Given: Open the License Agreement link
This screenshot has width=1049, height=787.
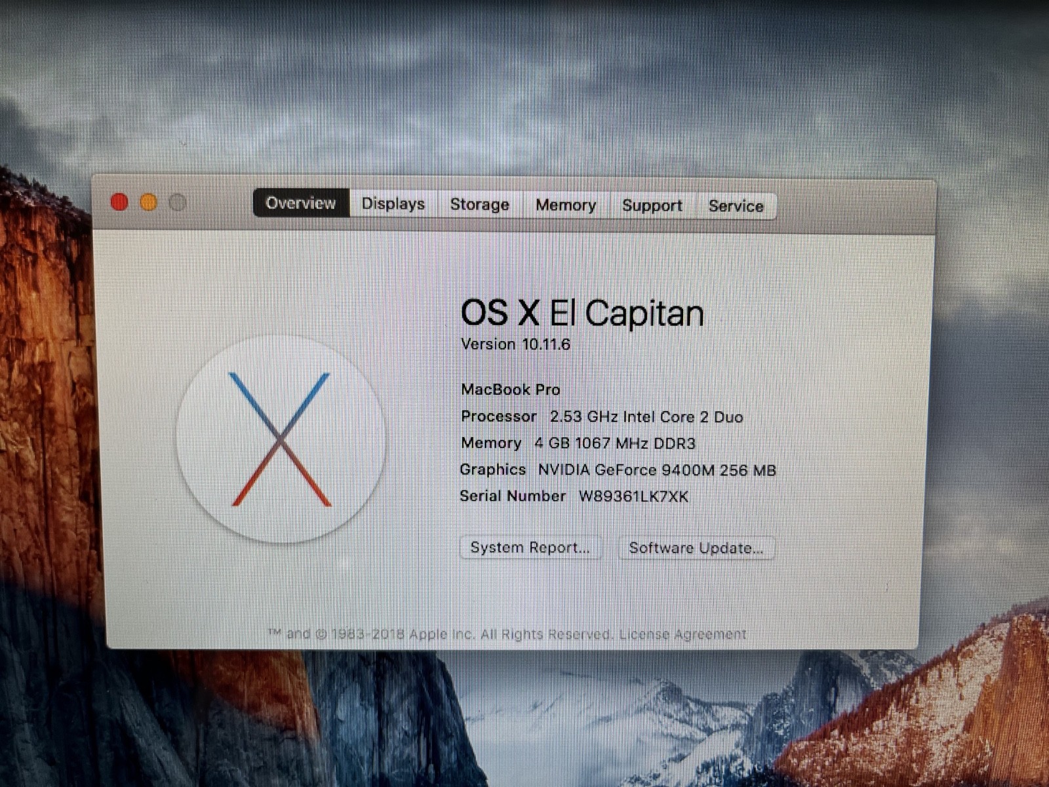Looking at the screenshot, I should coord(683,634).
